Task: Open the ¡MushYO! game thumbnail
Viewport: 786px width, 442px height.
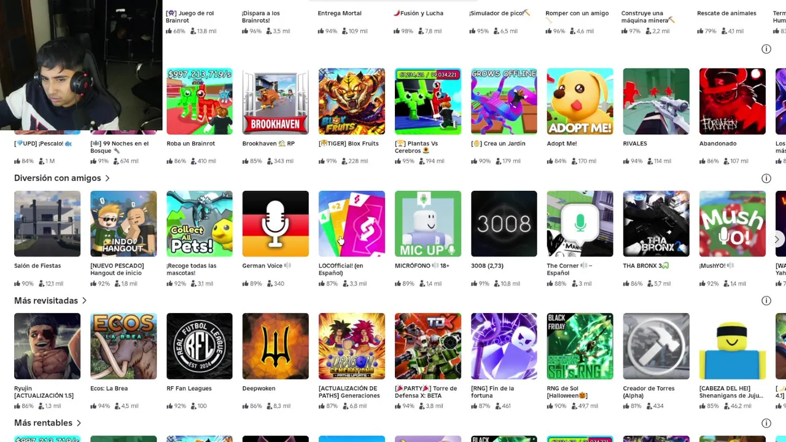Action: (x=733, y=223)
